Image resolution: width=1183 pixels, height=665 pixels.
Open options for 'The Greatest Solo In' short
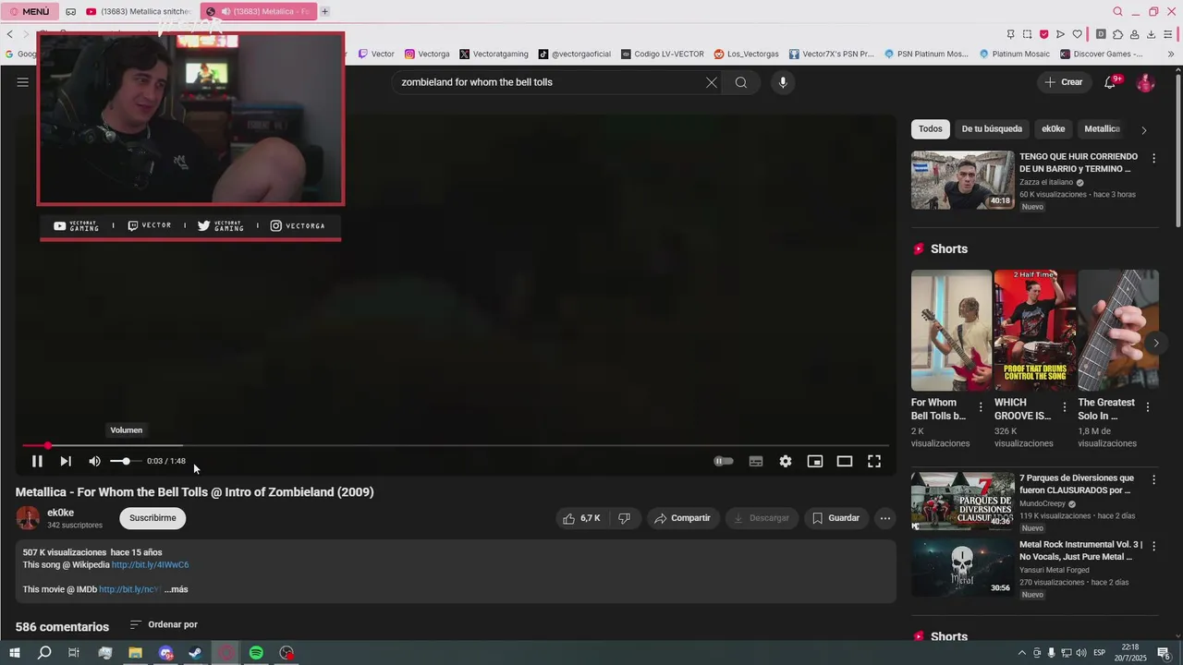(x=1148, y=407)
